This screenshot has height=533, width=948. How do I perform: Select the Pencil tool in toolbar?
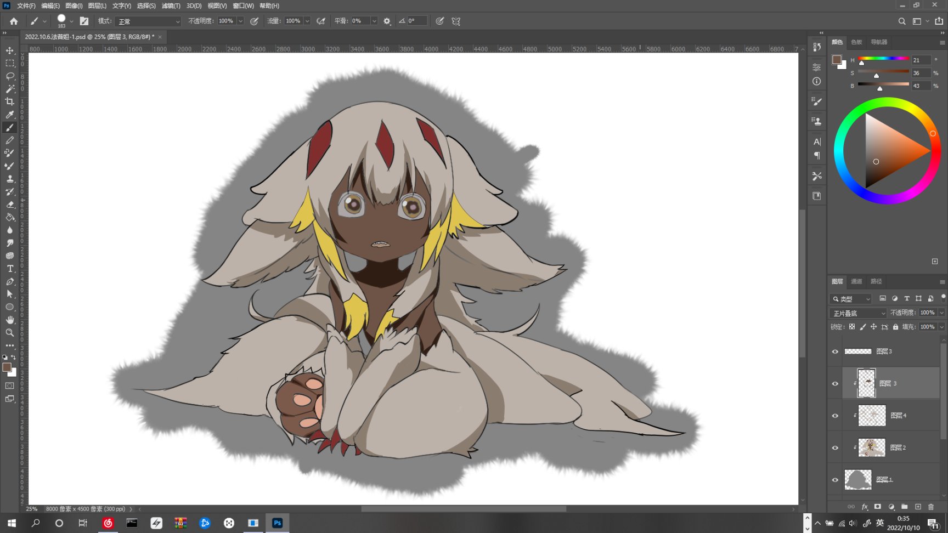pyautogui.click(x=10, y=140)
